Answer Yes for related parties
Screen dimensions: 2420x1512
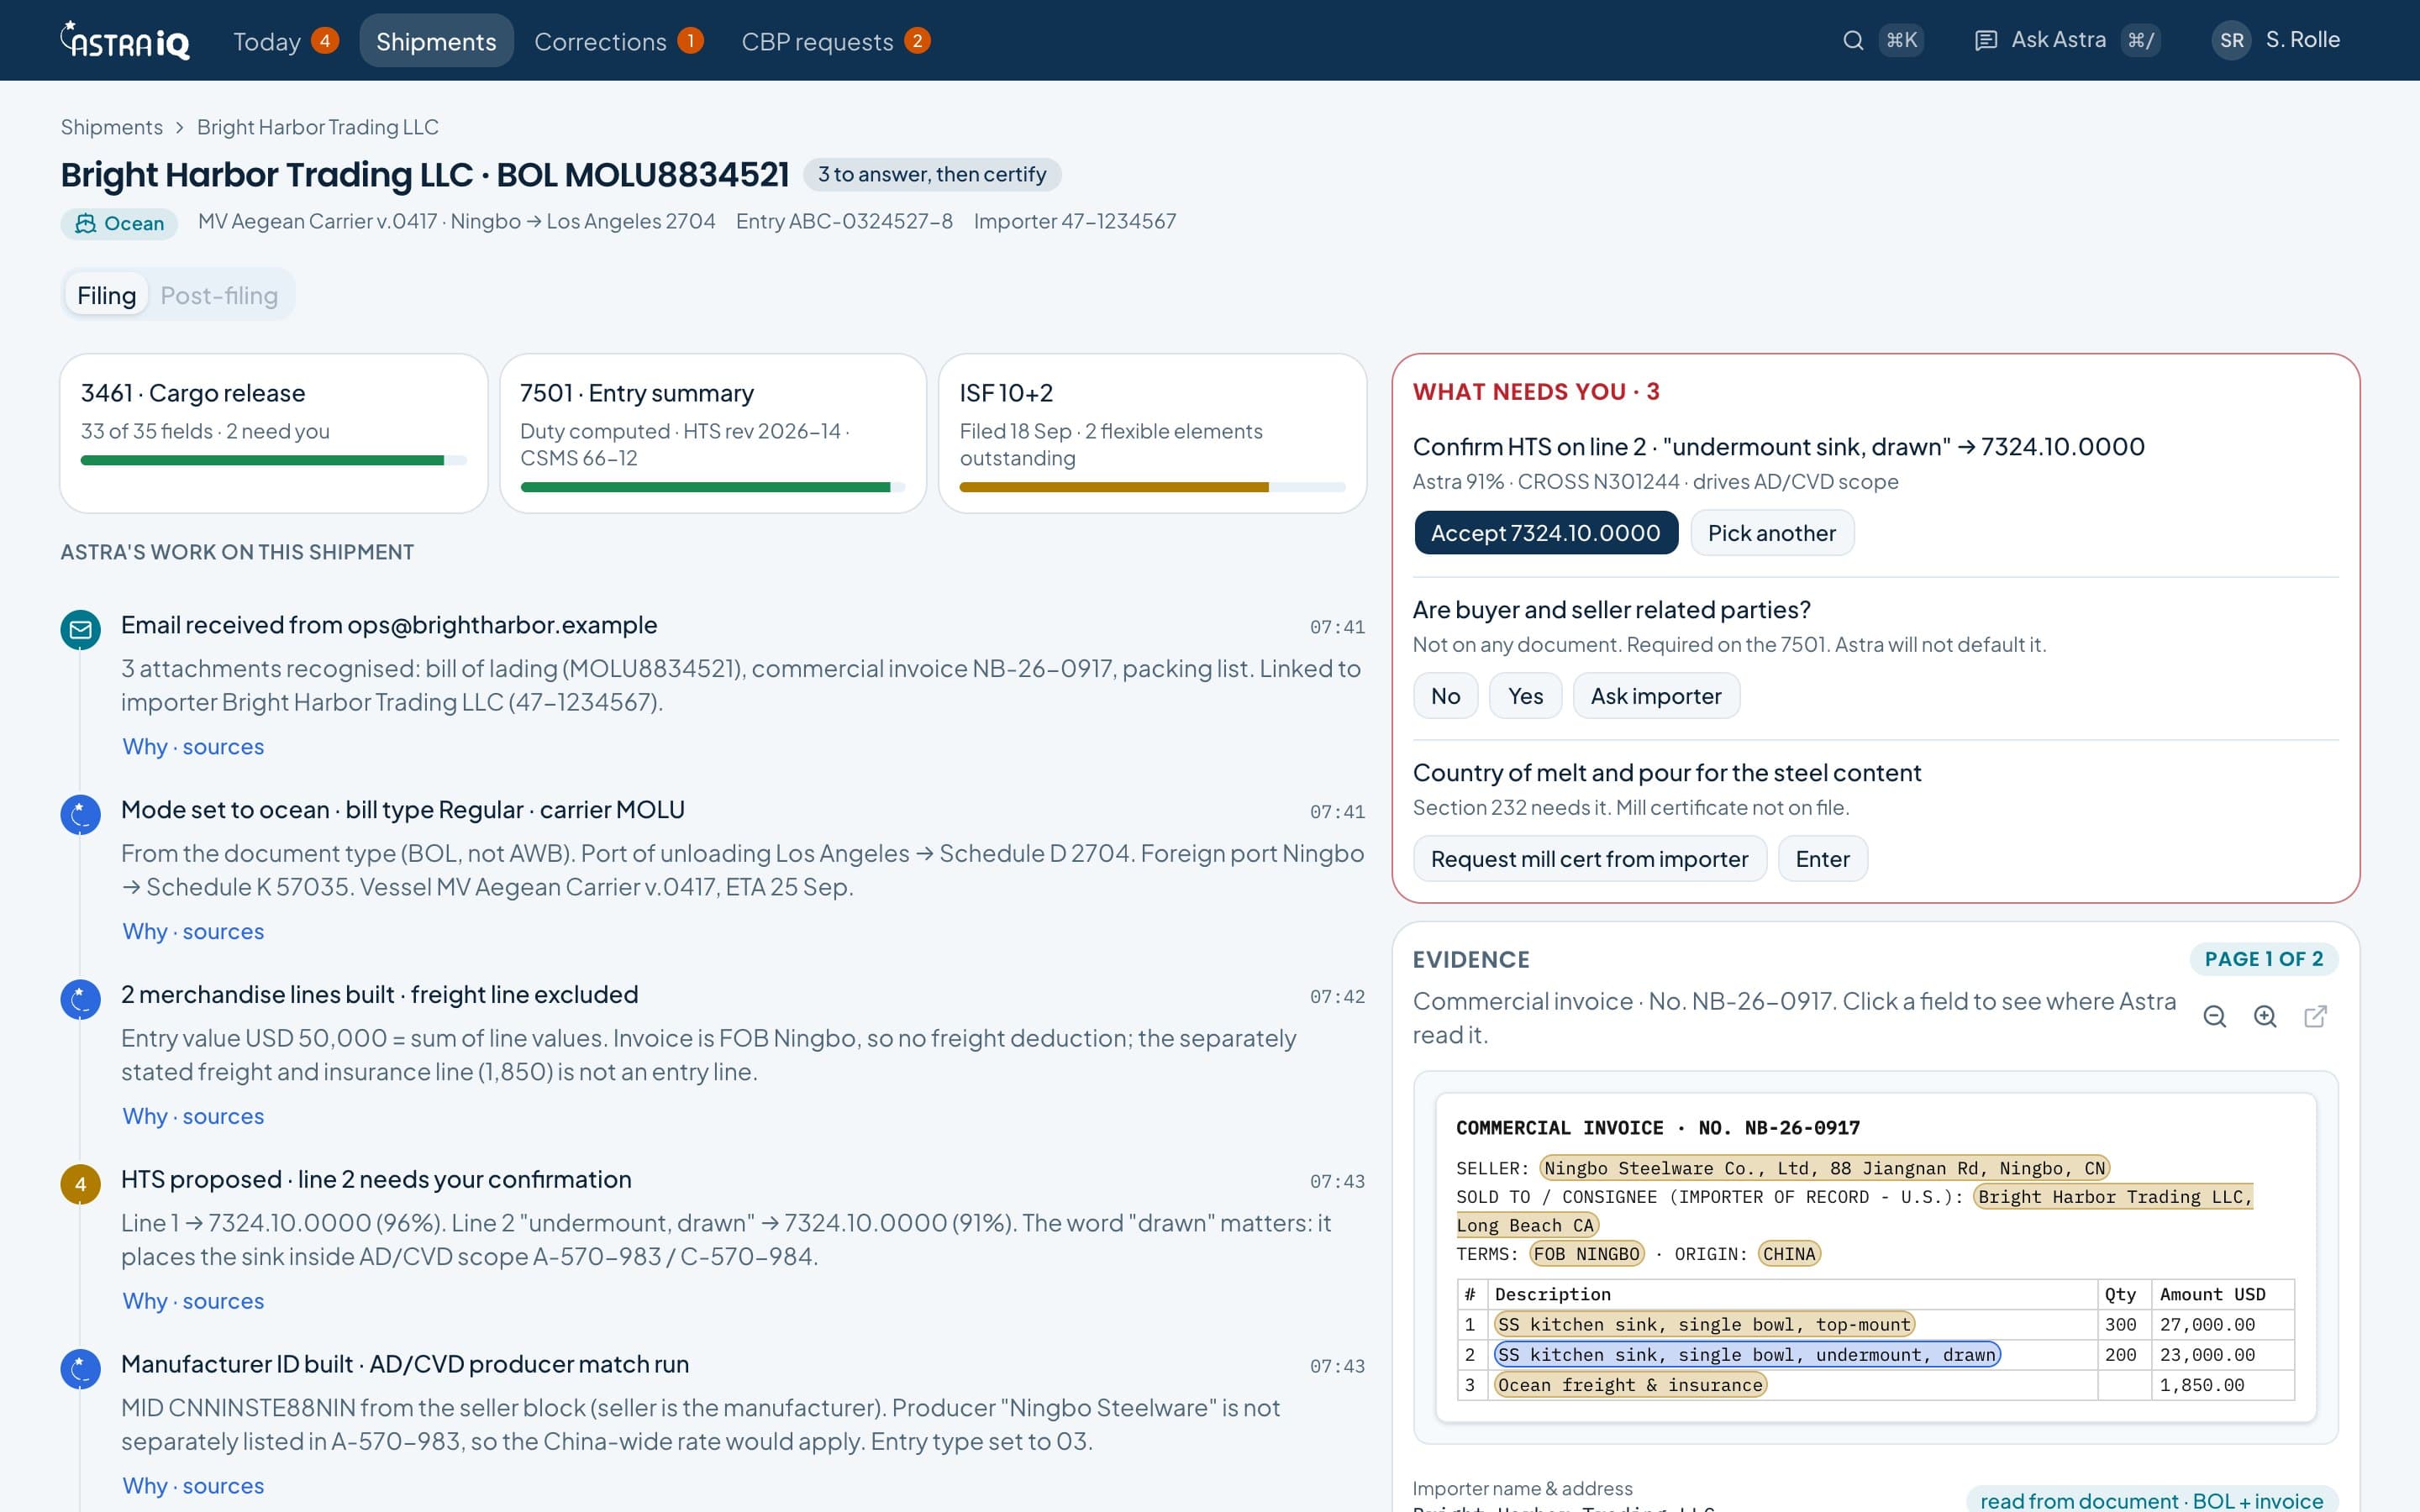1525,696
